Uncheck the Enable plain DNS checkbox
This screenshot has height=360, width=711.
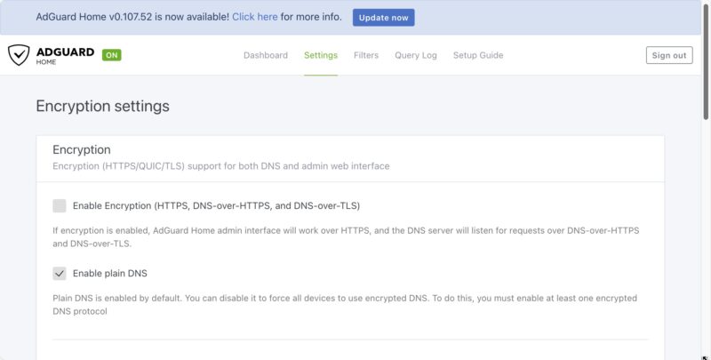pyautogui.click(x=60, y=274)
